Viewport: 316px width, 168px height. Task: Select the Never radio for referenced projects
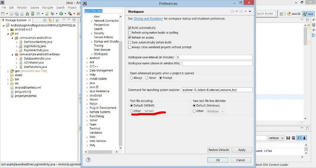(147, 78)
